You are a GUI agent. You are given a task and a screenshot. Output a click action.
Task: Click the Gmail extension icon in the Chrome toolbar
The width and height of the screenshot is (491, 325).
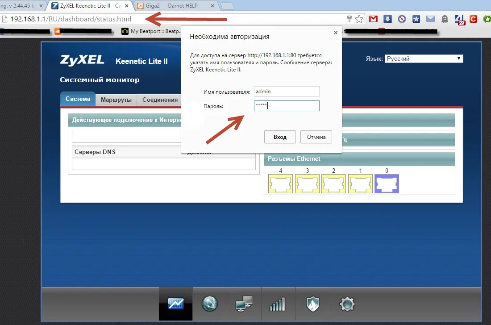(373, 19)
